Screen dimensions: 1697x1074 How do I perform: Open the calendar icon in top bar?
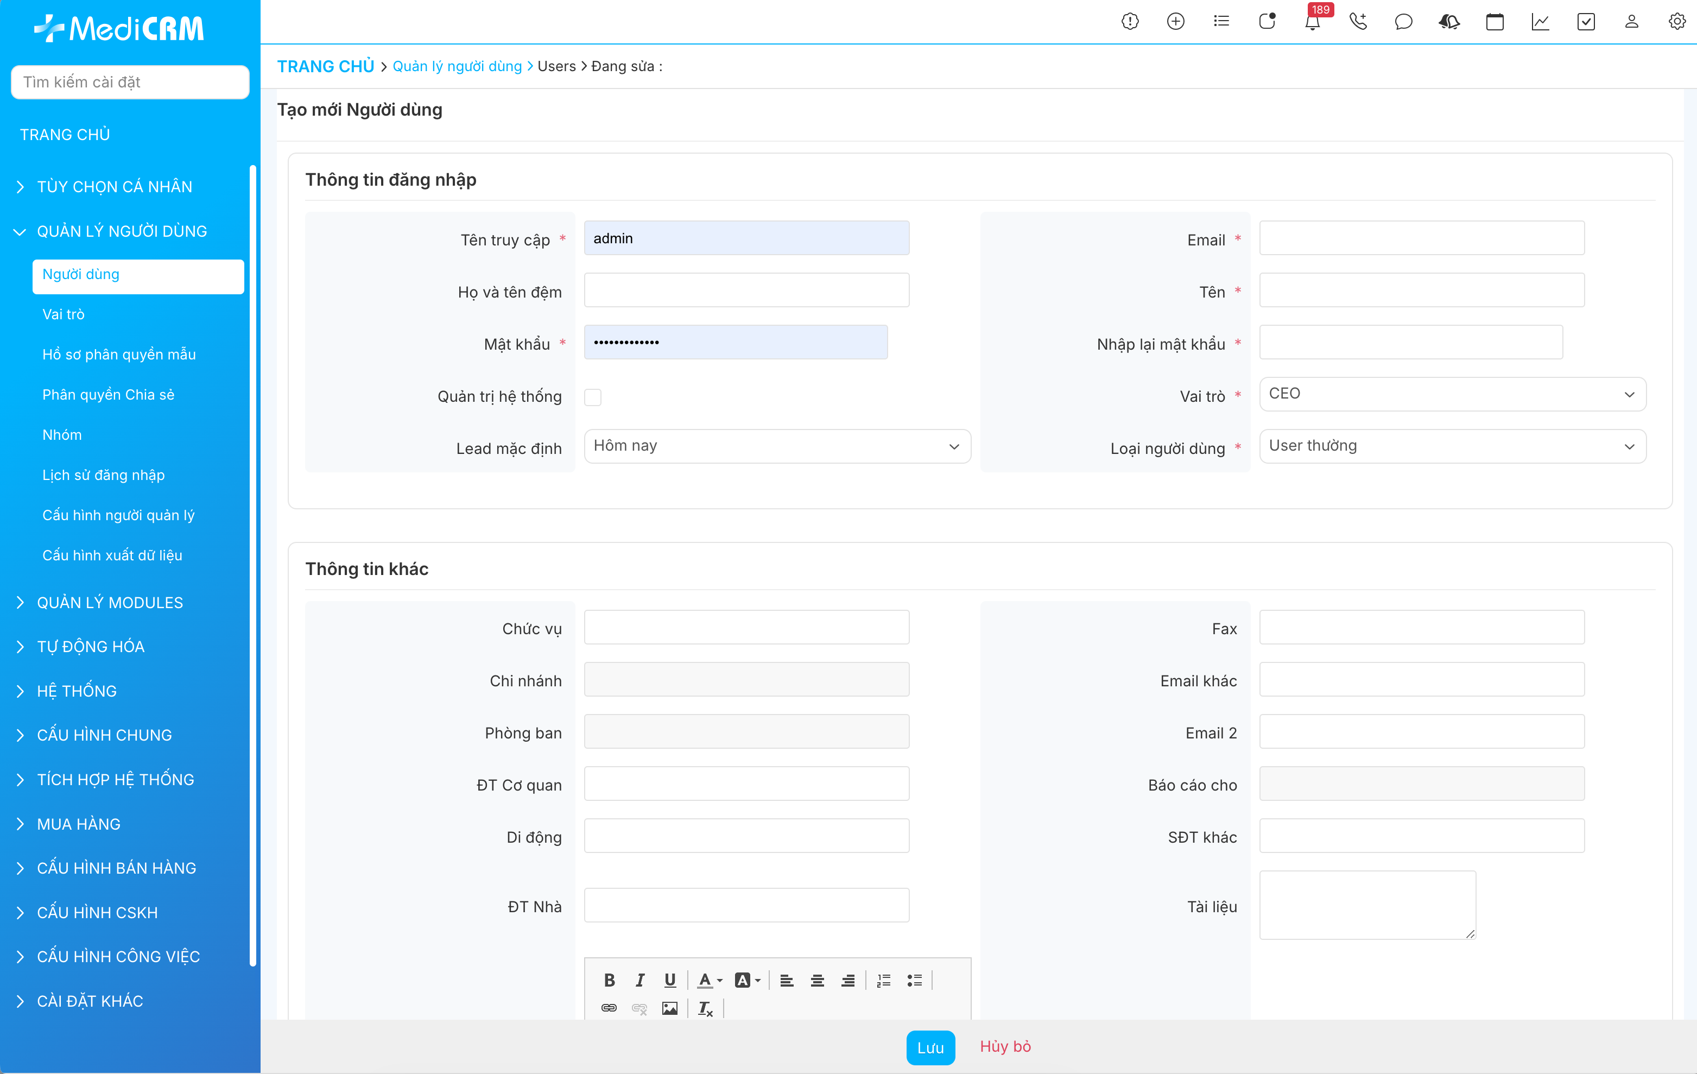pyautogui.click(x=1494, y=22)
